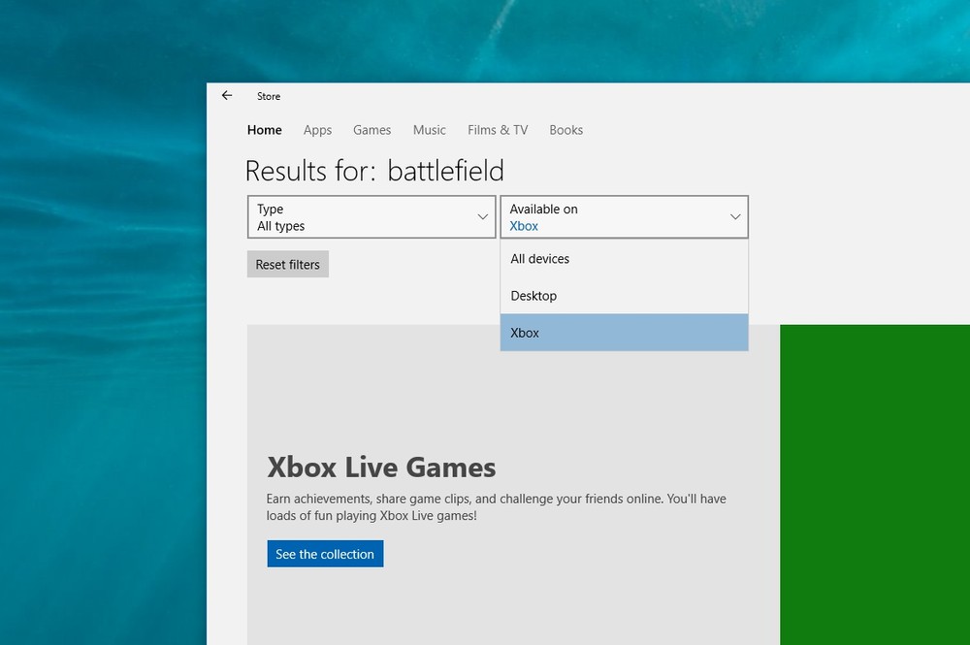
Task: Click the chevron on Available on filter
Action: [735, 217]
